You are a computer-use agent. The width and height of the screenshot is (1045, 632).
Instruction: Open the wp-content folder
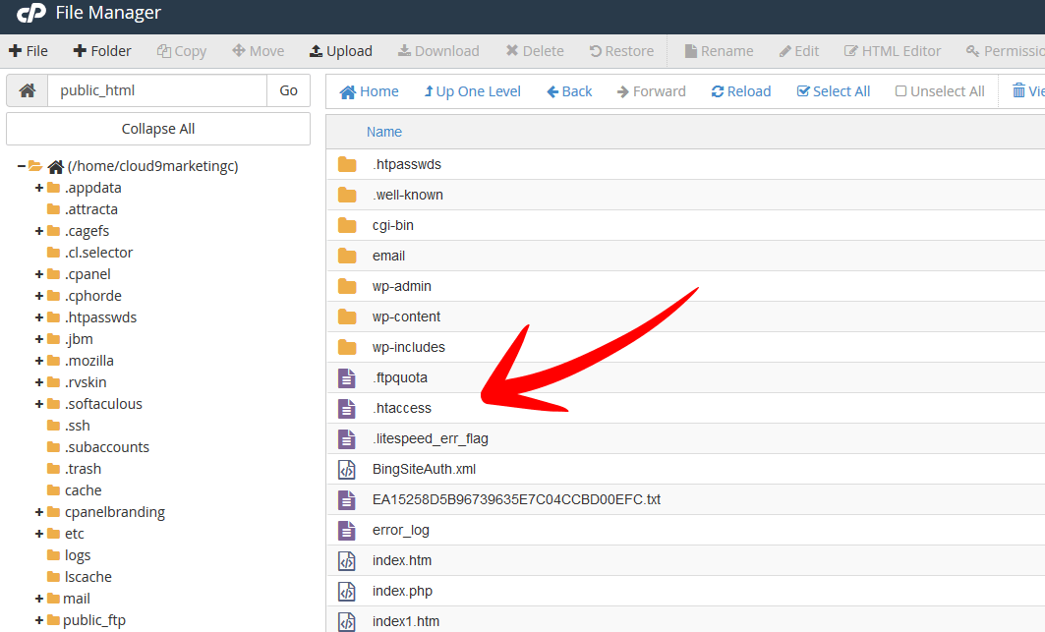[x=408, y=316]
